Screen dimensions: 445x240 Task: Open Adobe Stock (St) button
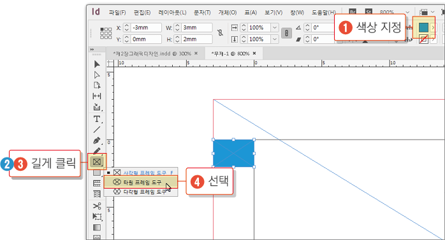point(368,12)
